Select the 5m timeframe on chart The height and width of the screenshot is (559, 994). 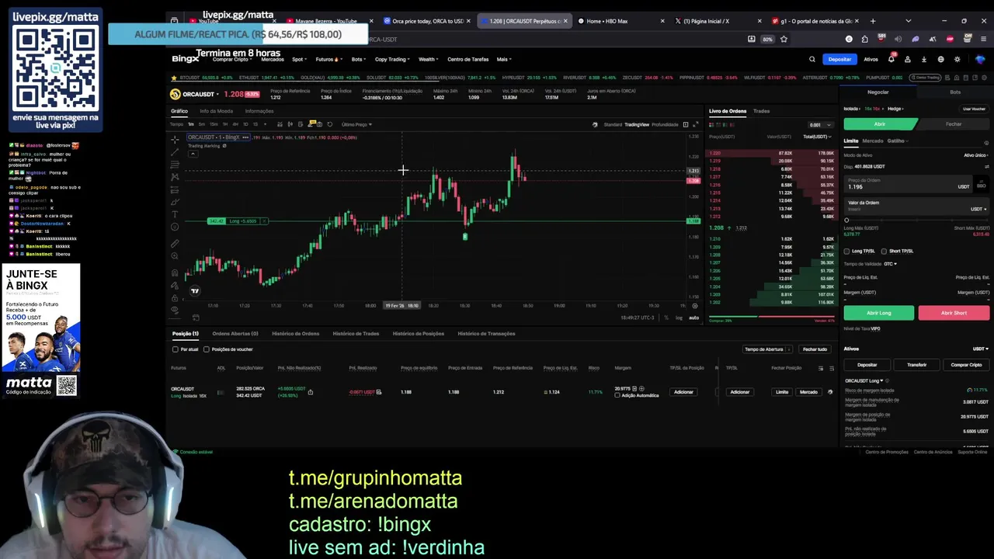202,124
